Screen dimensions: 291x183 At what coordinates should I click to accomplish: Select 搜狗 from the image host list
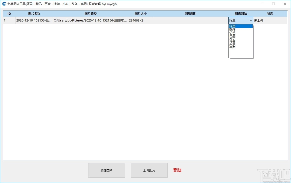tap(232, 29)
